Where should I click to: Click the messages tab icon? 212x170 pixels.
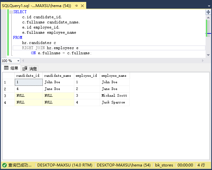coord(25,68)
